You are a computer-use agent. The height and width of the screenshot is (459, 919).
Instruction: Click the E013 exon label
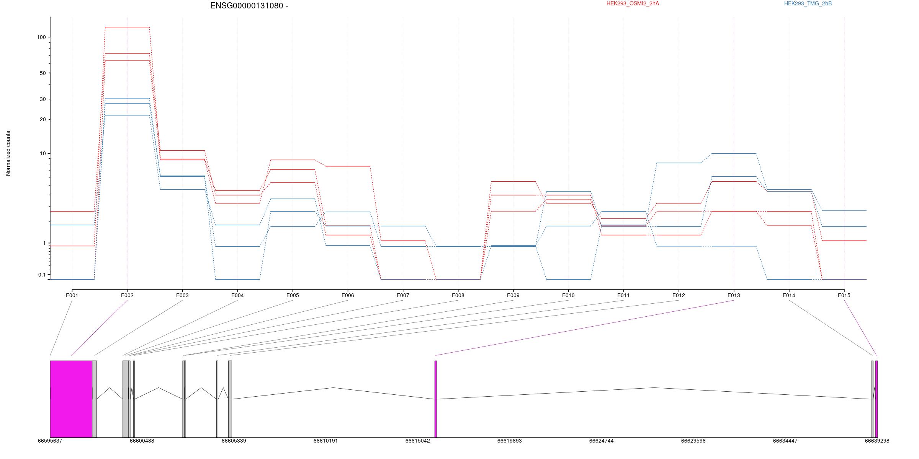pos(734,295)
